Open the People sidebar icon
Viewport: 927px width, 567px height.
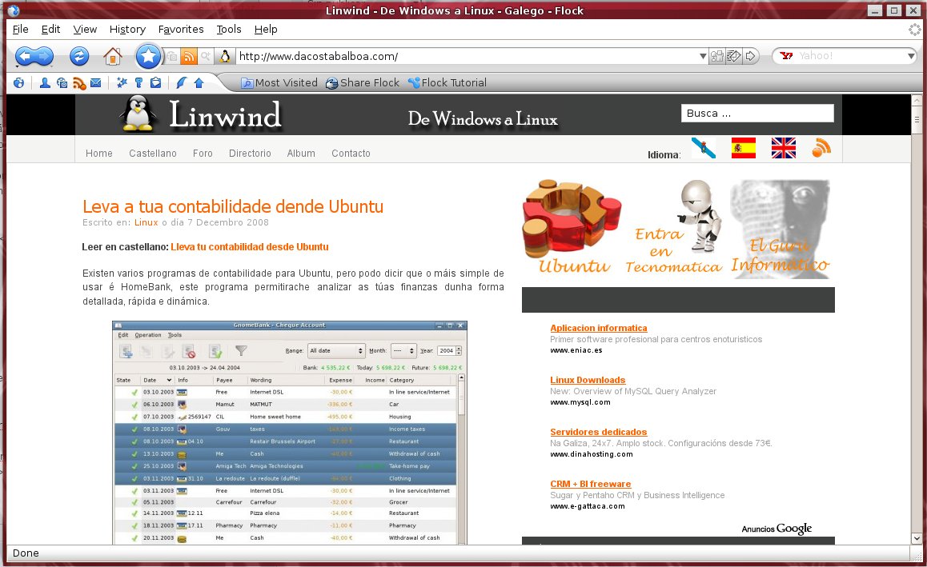click(x=44, y=82)
